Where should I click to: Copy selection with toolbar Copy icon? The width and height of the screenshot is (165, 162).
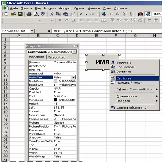click(58, 14)
